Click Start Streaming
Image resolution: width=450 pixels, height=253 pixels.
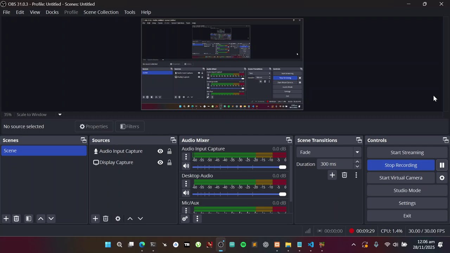407,153
